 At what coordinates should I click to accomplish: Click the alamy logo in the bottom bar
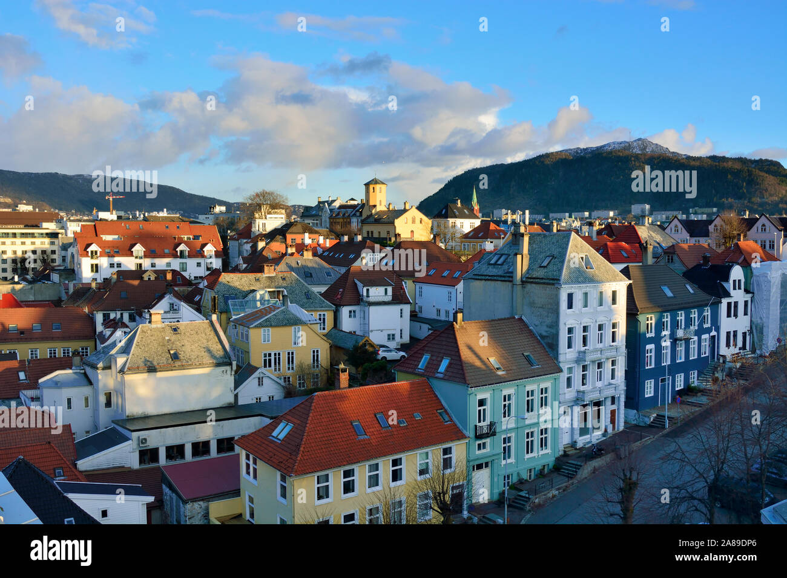[61, 551]
